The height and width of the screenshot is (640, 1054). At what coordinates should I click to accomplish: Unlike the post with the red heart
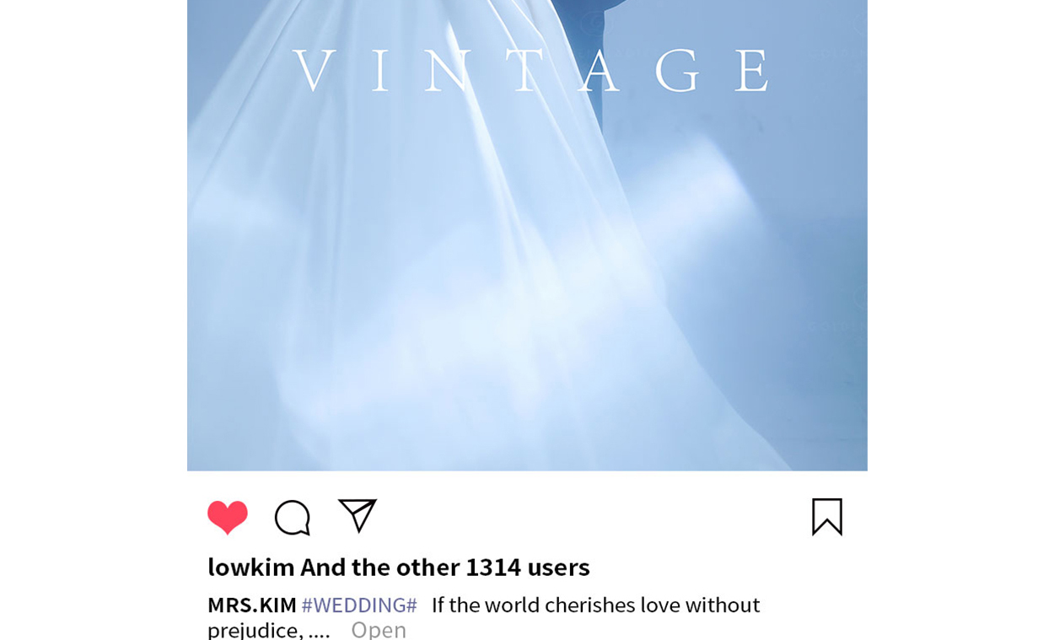228,518
